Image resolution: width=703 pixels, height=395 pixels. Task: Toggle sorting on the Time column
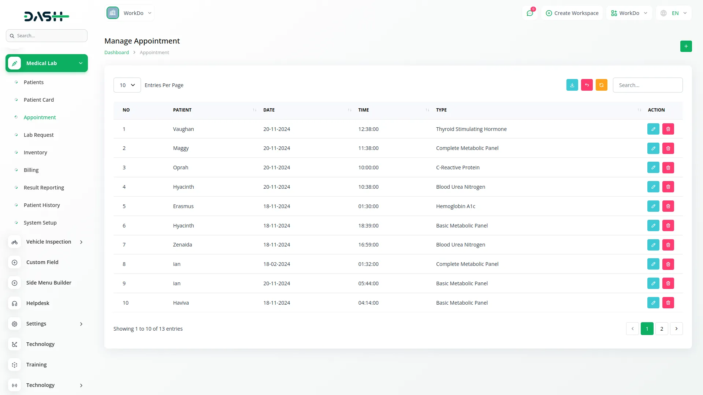(427, 110)
